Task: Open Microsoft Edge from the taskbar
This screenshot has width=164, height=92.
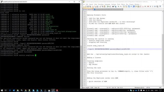Action: (x=10, y=90)
